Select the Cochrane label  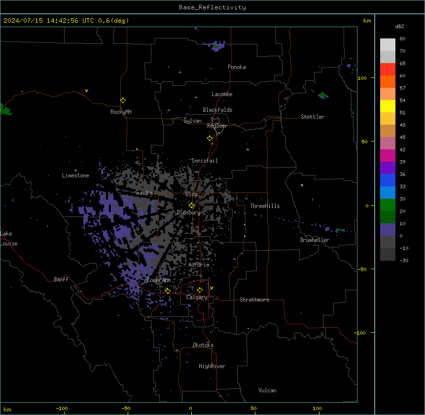[159, 280]
